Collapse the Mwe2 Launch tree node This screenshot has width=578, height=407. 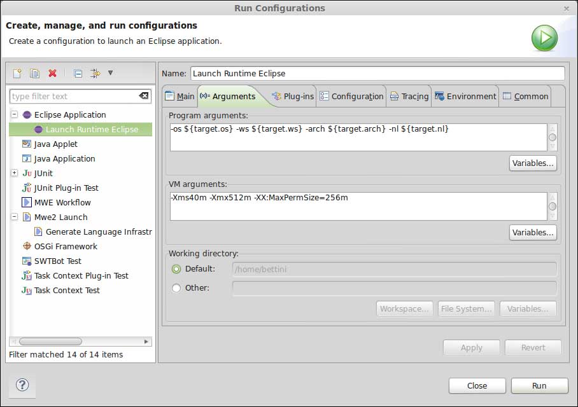click(x=15, y=217)
